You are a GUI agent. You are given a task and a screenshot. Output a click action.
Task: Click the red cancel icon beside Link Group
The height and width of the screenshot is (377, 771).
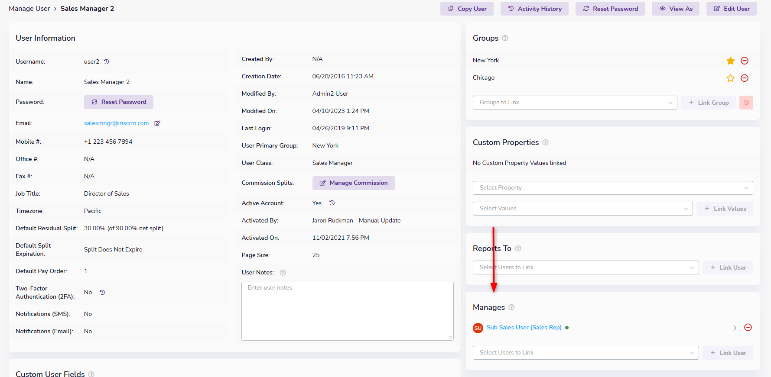[746, 103]
